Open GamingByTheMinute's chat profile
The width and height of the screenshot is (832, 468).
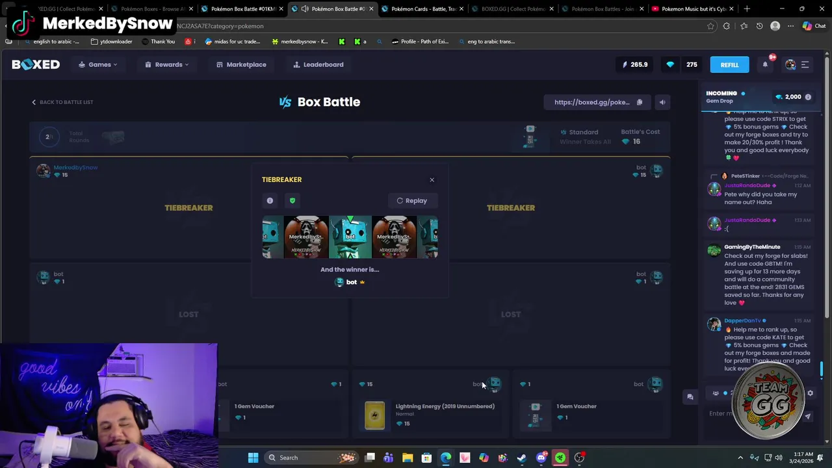752,247
